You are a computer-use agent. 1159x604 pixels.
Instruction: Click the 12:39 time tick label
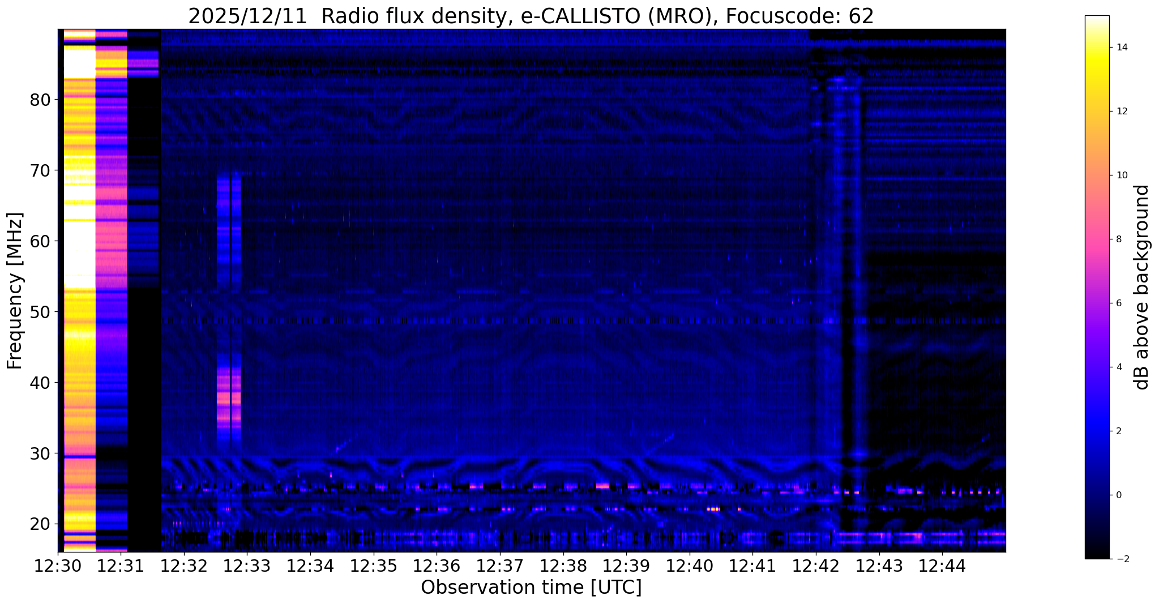626,566
